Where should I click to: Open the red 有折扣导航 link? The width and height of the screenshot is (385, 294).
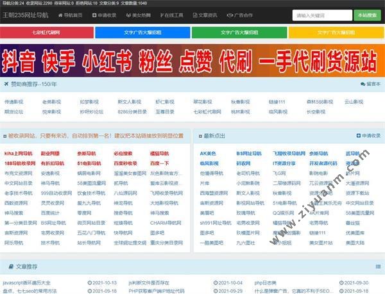tap(53, 163)
